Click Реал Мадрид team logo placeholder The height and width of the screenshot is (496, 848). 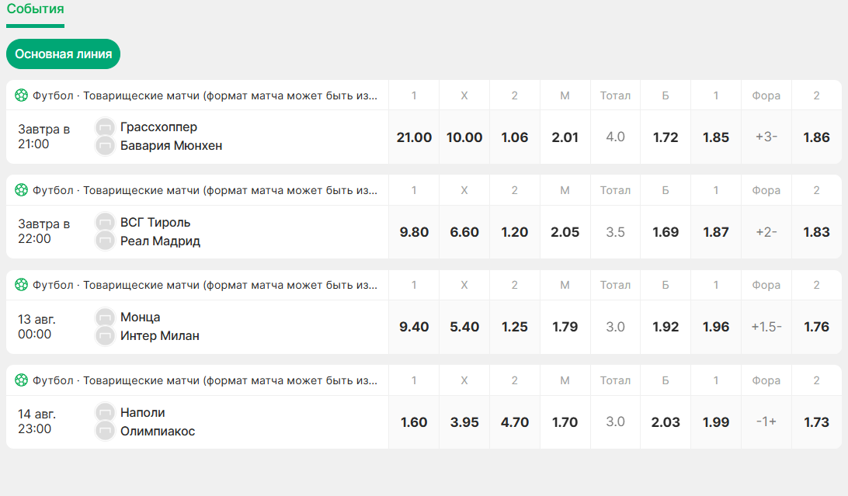[x=105, y=241]
